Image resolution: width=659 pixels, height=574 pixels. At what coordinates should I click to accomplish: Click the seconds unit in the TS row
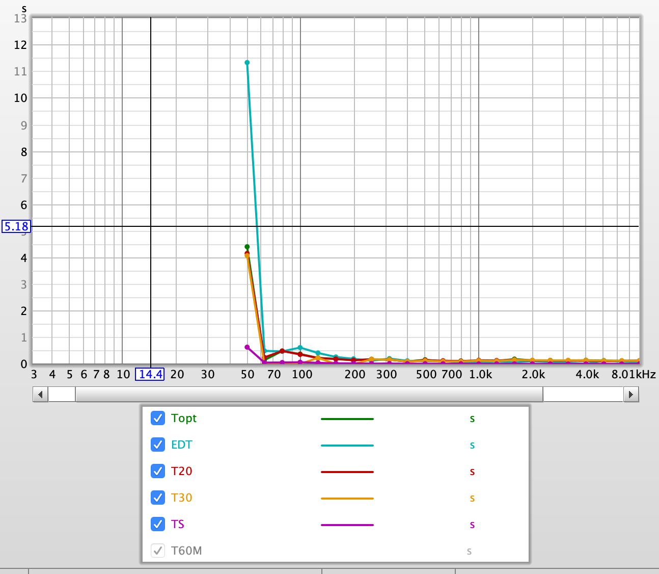coord(472,525)
